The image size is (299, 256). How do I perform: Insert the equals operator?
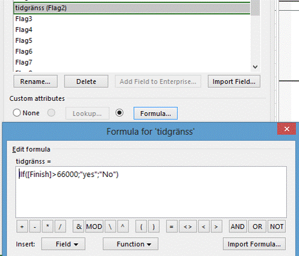point(172,226)
